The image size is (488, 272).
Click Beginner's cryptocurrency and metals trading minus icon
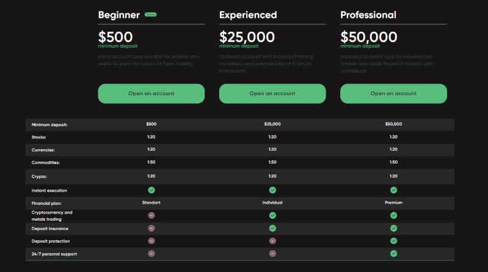click(151, 215)
